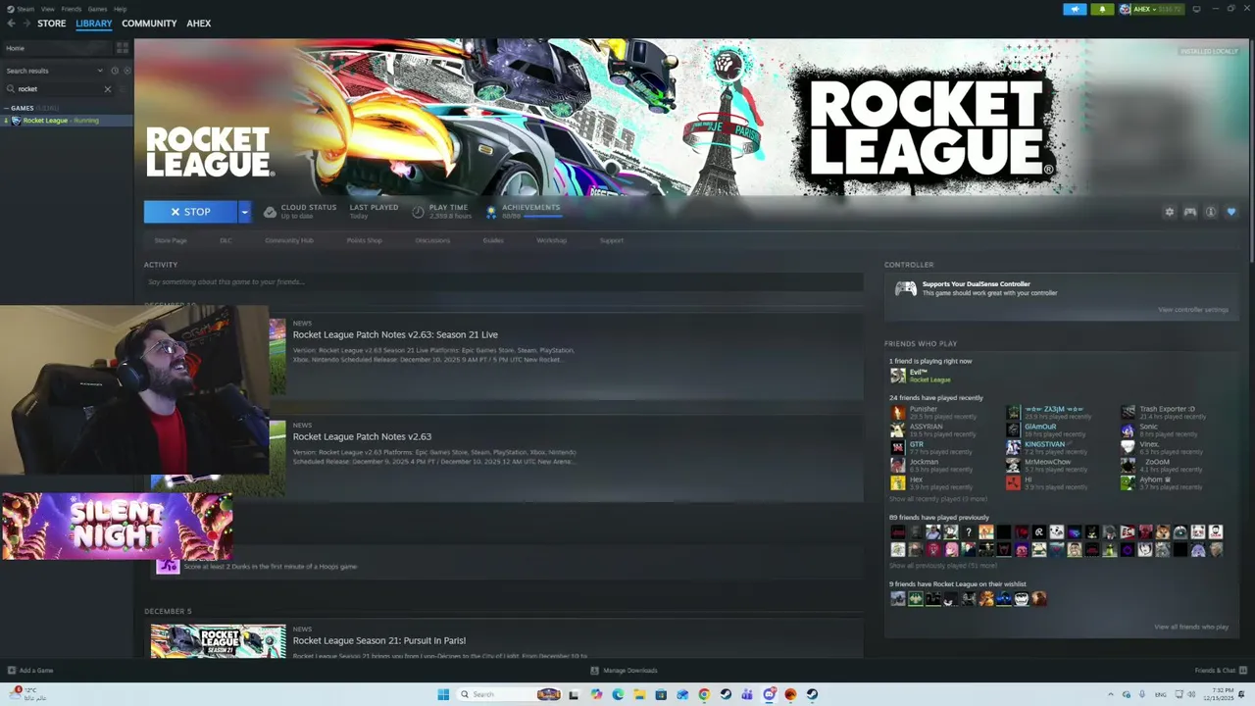Stop the running Rocket League game
This screenshot has height=706, width=1255.
(190, 212)
